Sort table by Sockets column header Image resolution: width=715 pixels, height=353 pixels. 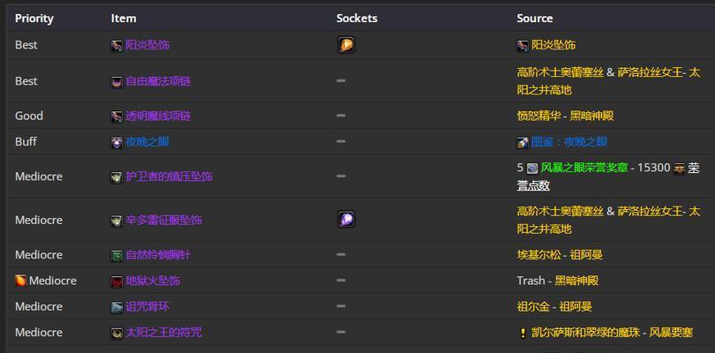click(x=357, y=19)
